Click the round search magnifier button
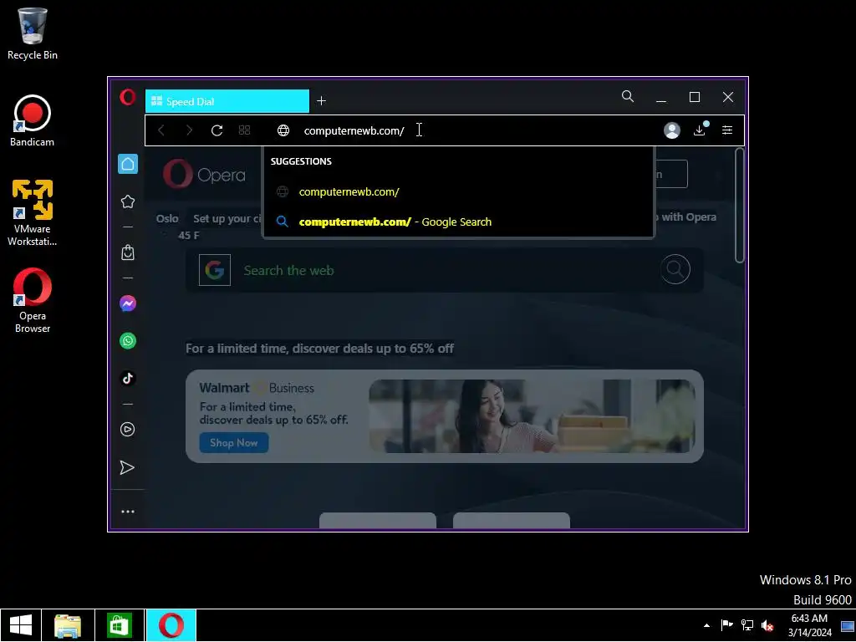This screenshot has width=856, height=642. coord(675,269)
